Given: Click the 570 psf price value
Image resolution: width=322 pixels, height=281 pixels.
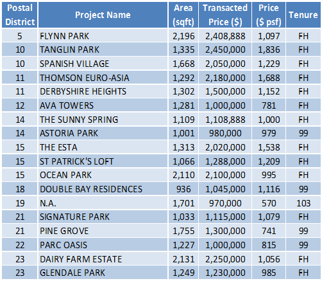Looking at the screenshot, I should point(269,203).
